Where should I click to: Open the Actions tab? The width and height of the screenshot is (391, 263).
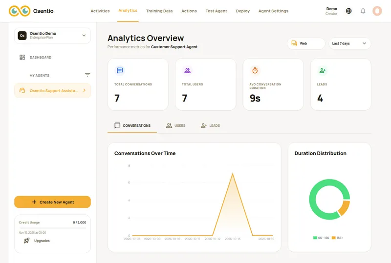coord(189,11)
